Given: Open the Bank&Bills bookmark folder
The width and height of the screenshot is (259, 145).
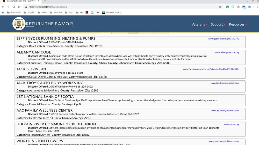Looking at the screenshot, I should pyautogui.click(x=14, y=12).
